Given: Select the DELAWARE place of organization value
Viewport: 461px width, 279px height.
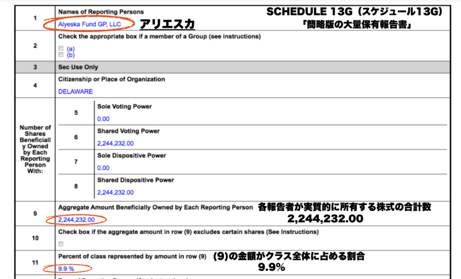Looking at the screenshot, I should [x=75, y=91].
